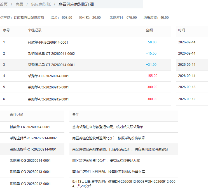Click 备注 column header
The image size is (208, 190).
click(76, 115)
